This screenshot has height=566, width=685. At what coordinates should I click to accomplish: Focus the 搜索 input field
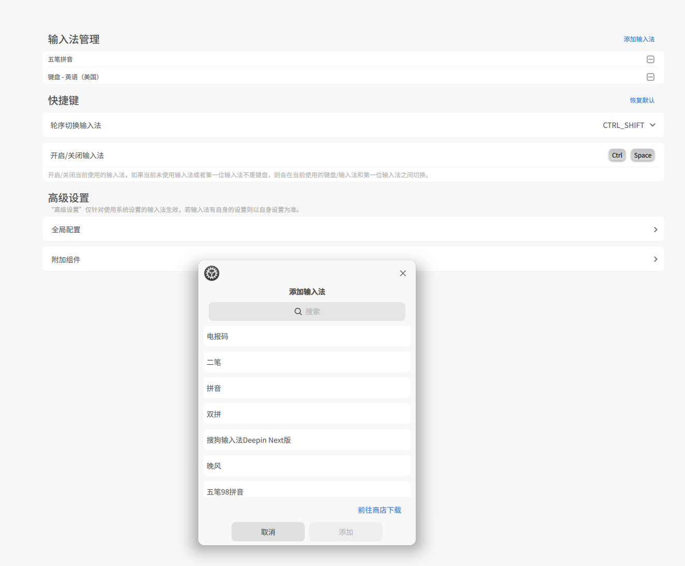pos(307,312)
